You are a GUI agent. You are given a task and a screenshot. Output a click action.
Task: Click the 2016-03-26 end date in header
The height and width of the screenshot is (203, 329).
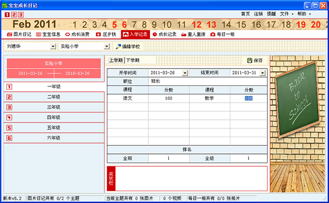(x=78, y=73)
